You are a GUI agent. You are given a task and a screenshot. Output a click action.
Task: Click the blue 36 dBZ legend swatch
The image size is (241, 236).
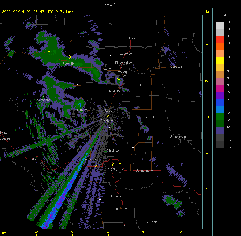pos(220,102)
